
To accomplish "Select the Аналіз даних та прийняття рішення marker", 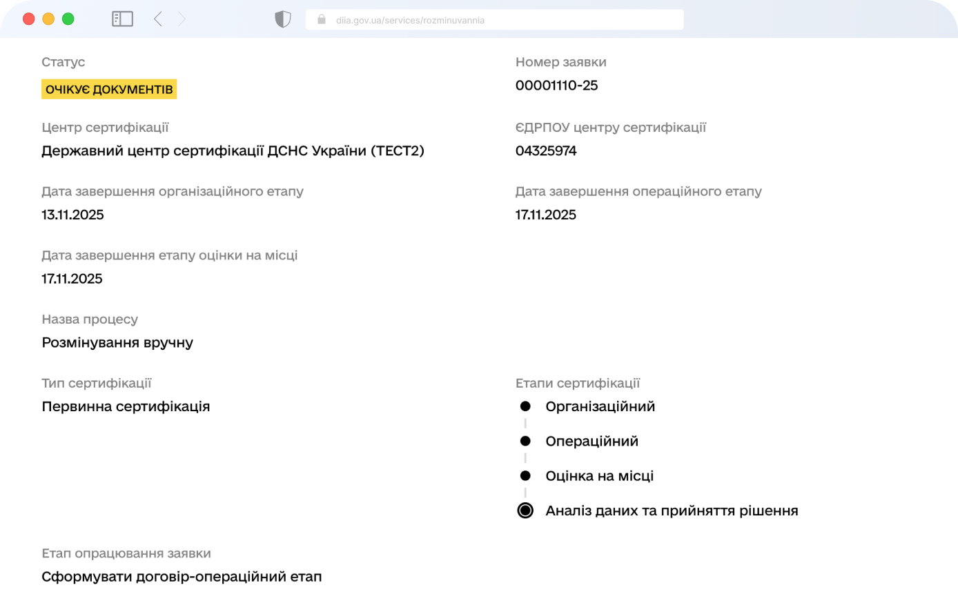I will pos(525,511).
